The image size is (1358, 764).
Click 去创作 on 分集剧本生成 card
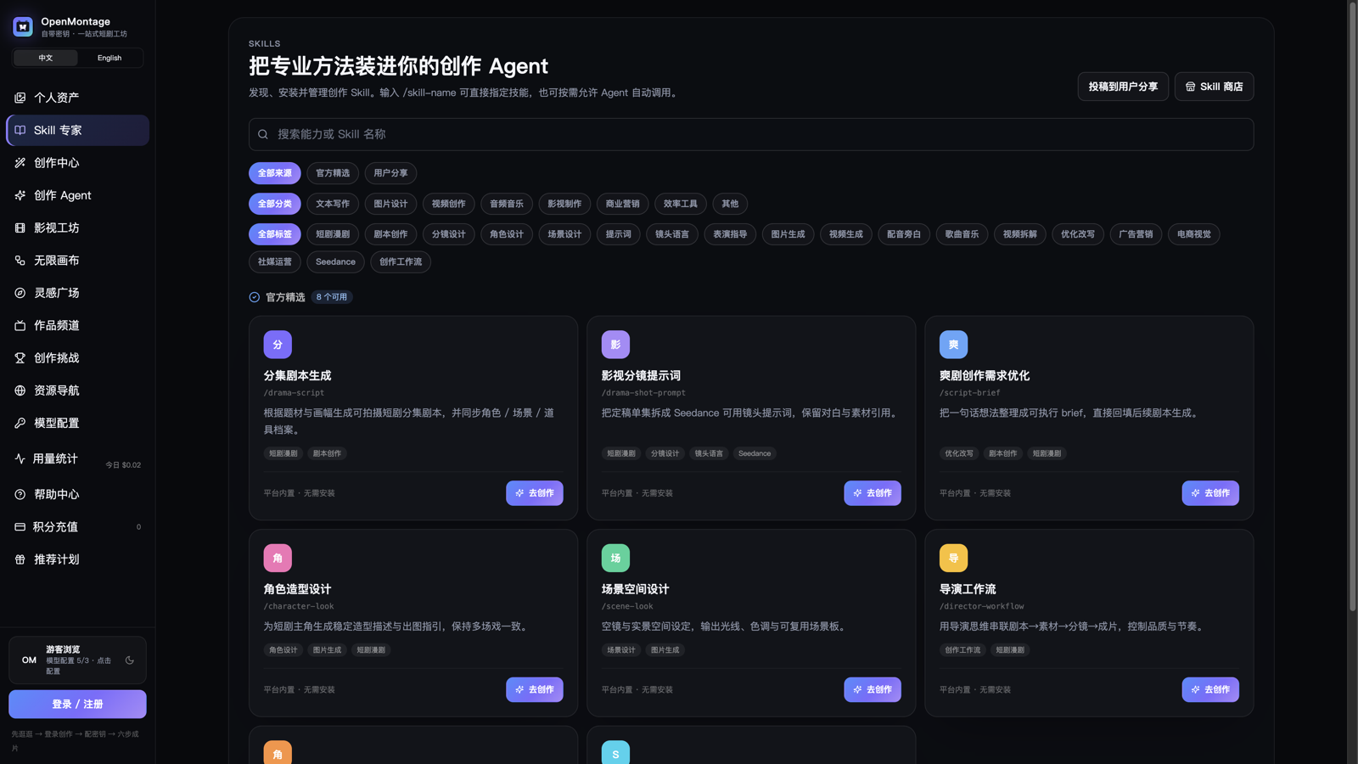(x=535, y=493)
